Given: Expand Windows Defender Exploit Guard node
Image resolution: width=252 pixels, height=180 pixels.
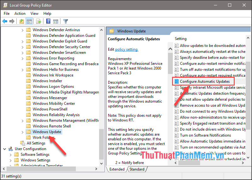Looking at the screenshot, I should coord(23,42).
